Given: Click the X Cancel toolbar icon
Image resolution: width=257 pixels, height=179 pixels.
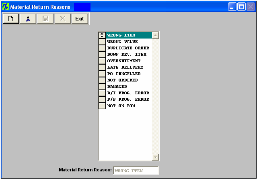Looking at the screenshot, I should pyautogui.click(x=63, y=18).
